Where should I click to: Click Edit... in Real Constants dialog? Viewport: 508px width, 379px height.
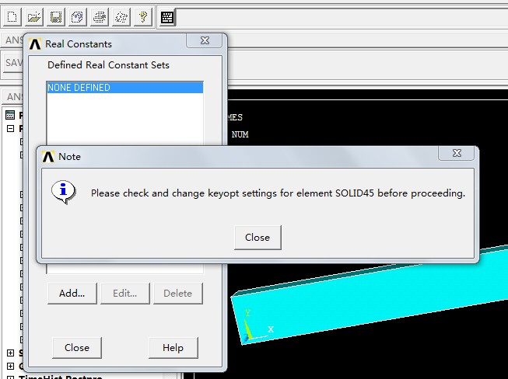click(x=124, y=294)
